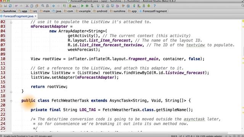Run the app with green play icon

pyautogui.click(x=82, y=6)
